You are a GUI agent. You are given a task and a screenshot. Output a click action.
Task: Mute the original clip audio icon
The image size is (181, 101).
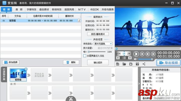pos(85,52)
